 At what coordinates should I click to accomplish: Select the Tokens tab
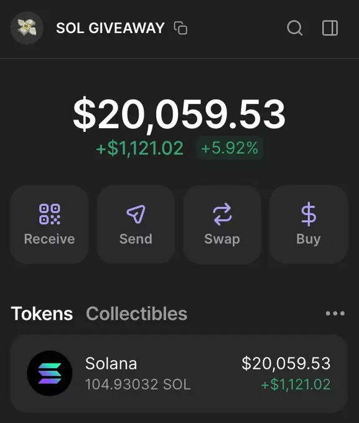[42, 314]
